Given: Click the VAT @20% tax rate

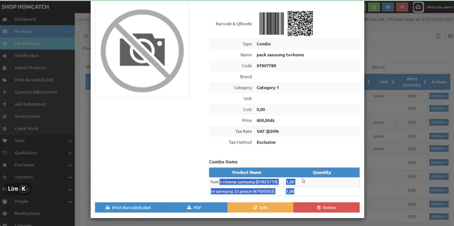Looking at the screenshot, I should 268,131.
